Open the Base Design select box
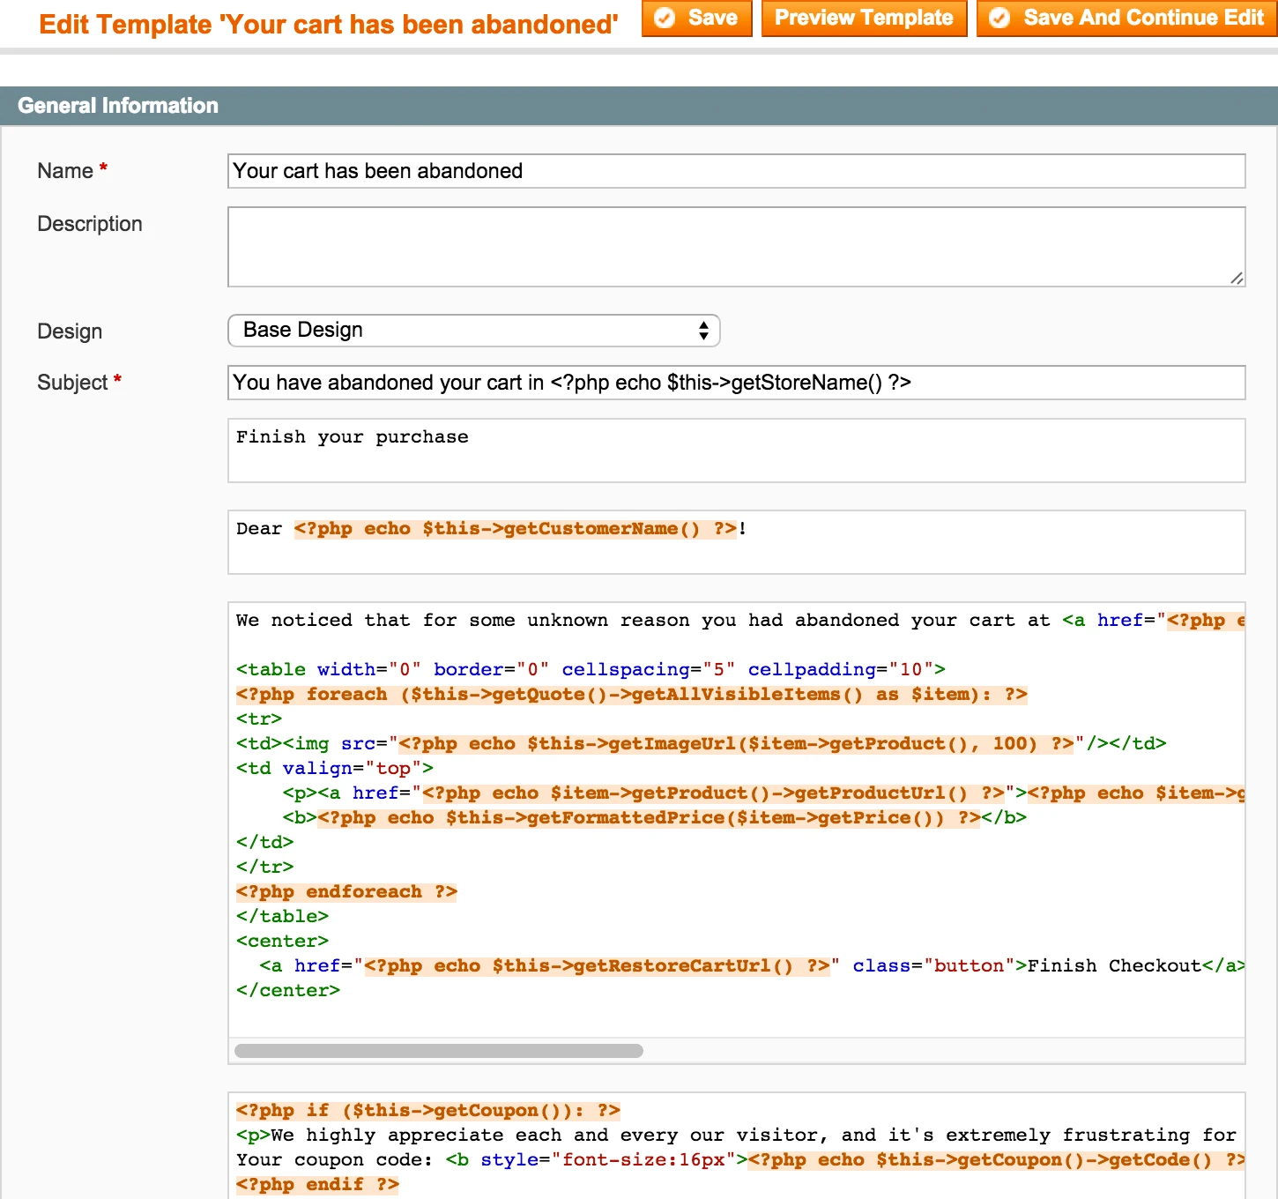 (473, 331)
